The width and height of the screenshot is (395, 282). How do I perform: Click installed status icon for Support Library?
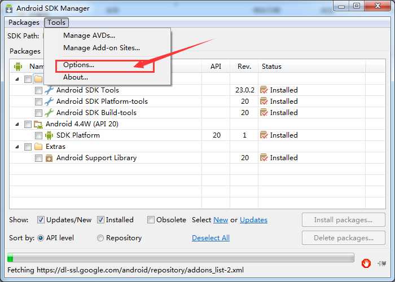point(264,158)
